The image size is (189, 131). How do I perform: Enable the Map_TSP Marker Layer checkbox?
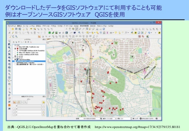(15, 52)
